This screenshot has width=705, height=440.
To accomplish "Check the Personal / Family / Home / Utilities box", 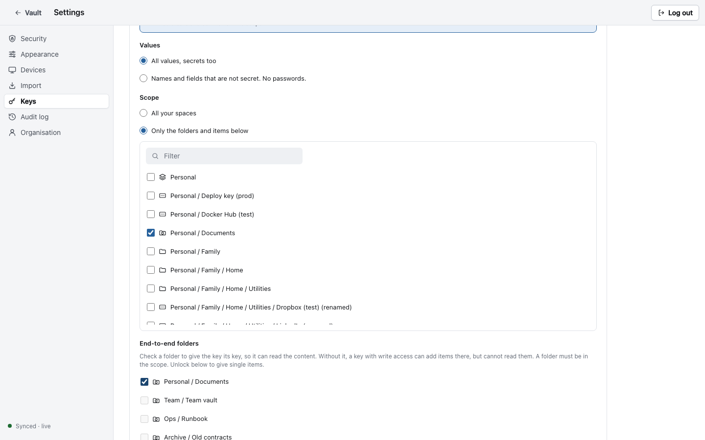I will (x=151, y=288).
